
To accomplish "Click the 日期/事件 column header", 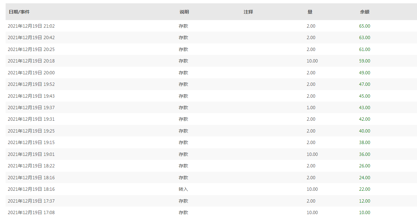I will click(19, 12).
